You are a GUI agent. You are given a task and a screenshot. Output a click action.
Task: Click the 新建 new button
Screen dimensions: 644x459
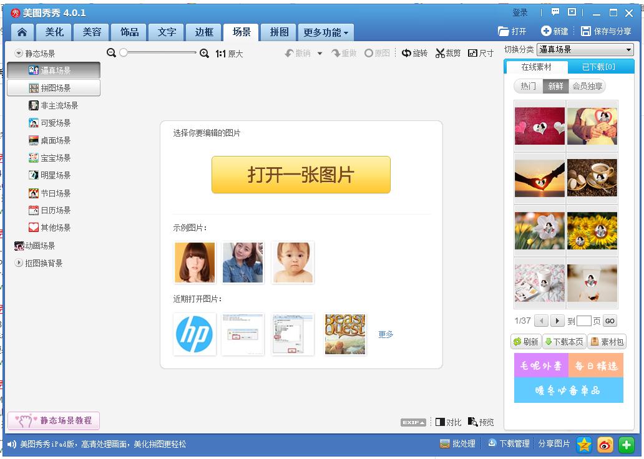coord(555,31)
